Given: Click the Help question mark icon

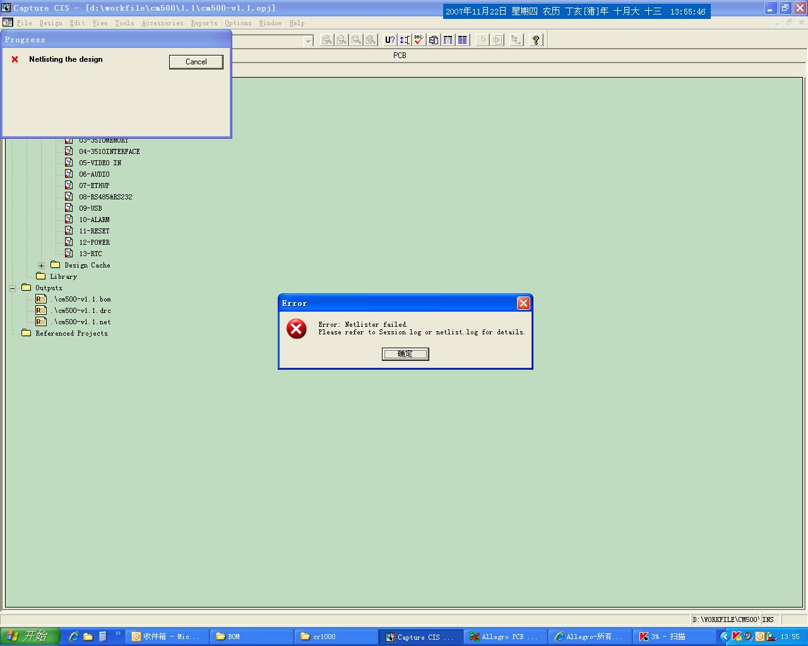Looking at the screenshot, I should click(x=536, y=40).
